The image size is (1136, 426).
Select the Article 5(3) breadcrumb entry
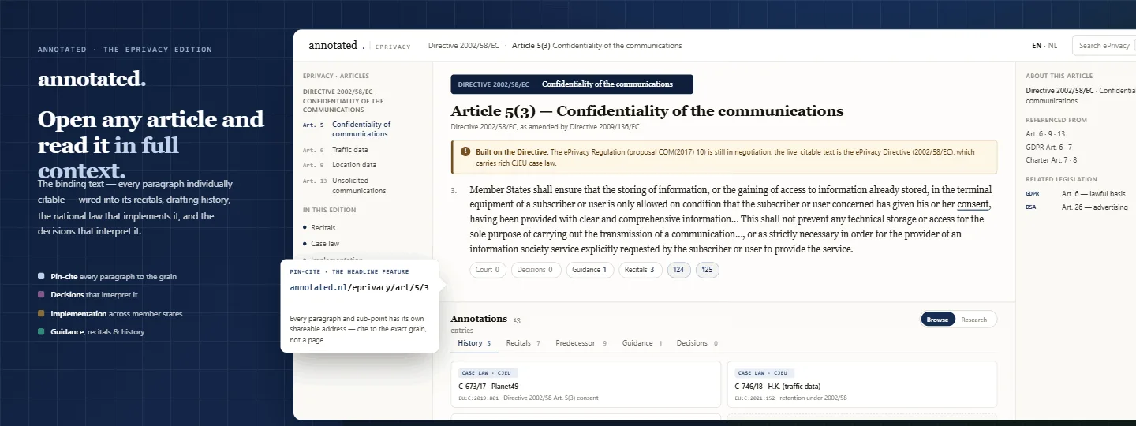click(x=597, y=46)
